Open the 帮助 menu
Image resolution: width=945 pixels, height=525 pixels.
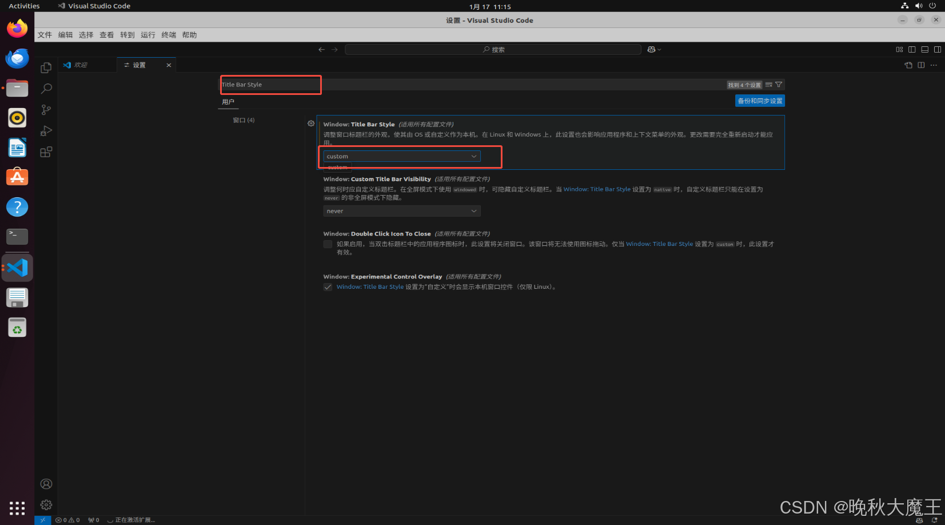tap(189, 35)
